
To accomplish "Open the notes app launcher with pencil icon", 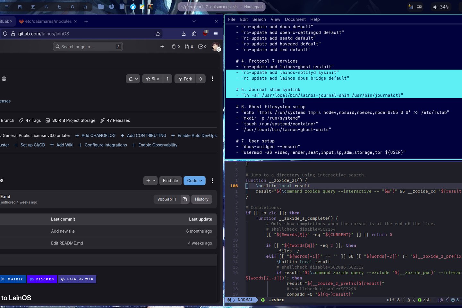I will pos(141,7).
